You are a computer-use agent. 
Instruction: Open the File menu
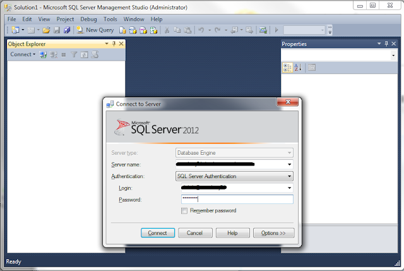tap(11, 20)
